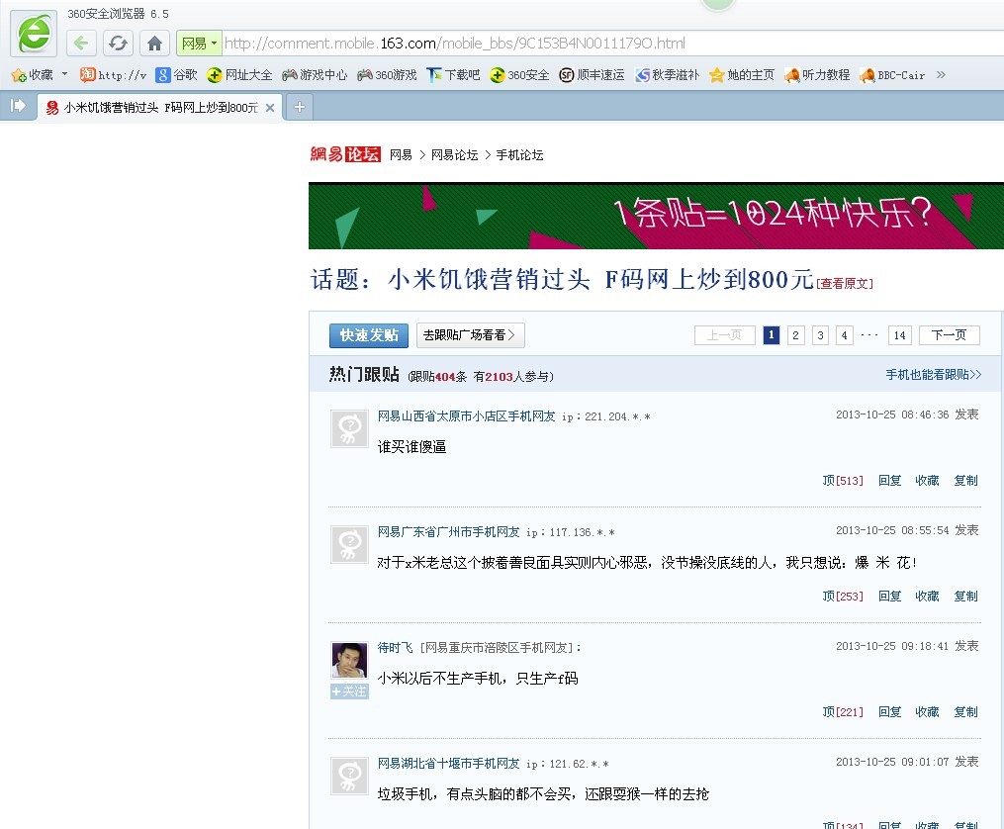Viewport: 1004px width, 829px height.
Task: Open the 下载吧 bookmark
Action: (453, 75)
